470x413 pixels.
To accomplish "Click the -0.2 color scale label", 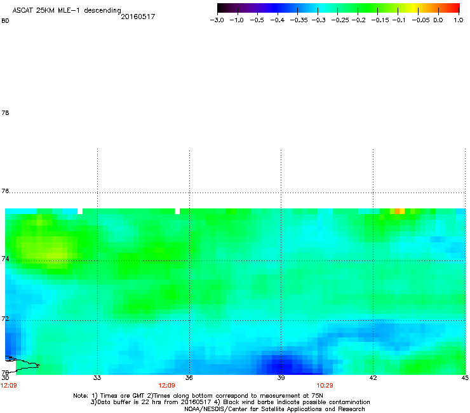I will [358, 20].
